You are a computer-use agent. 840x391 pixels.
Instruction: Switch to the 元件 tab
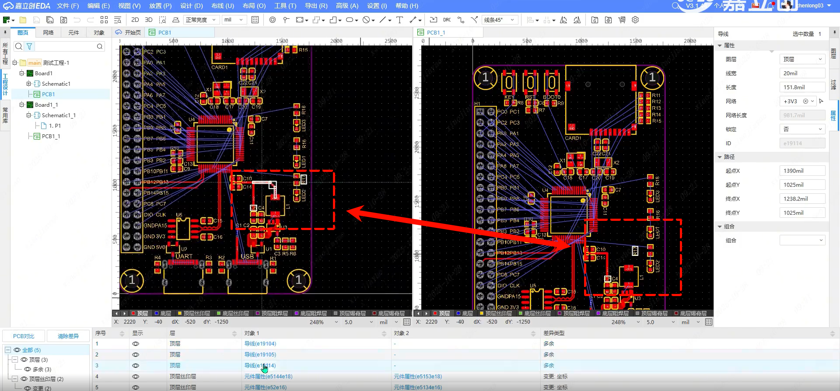[x=73, y=32]
